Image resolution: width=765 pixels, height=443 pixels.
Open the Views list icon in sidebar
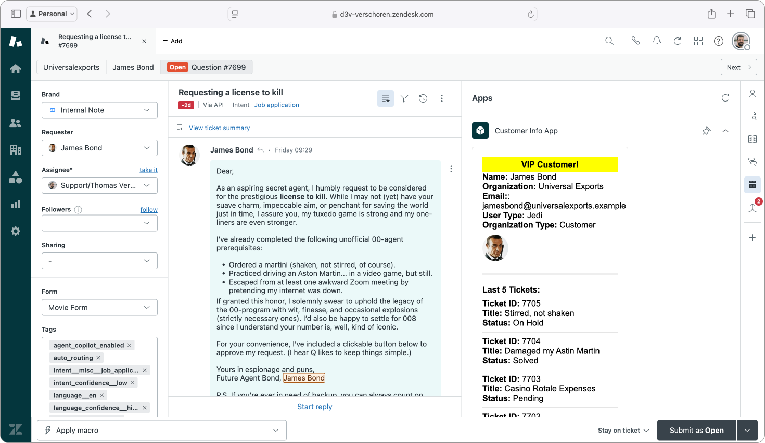16,96
